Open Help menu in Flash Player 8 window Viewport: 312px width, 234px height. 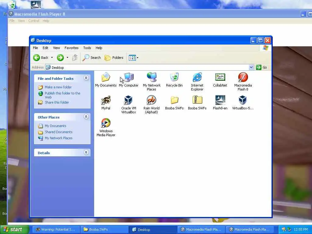click(x=46, y=21)
